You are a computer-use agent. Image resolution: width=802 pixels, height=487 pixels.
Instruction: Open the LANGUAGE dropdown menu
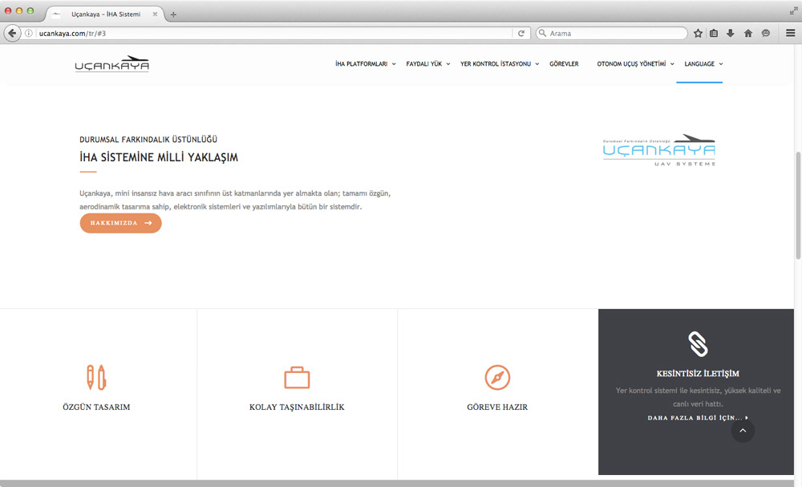[x=699, y=63]
